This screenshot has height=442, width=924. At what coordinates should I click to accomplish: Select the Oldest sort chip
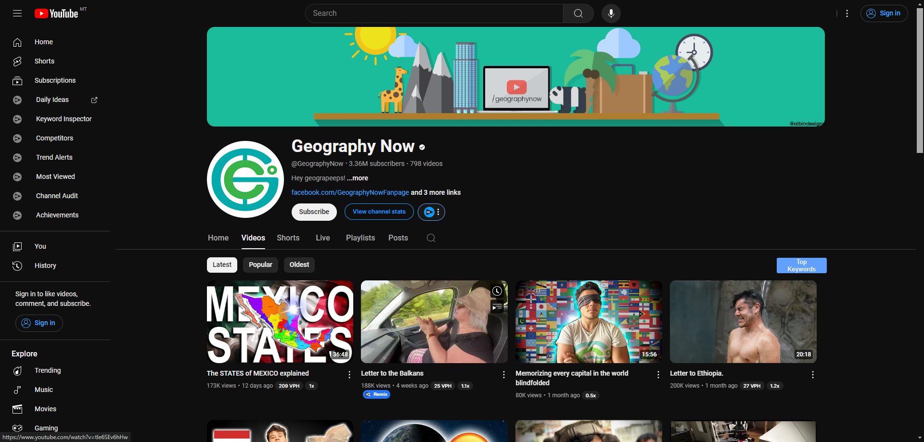pyautogui.click(x=299, y=265)
